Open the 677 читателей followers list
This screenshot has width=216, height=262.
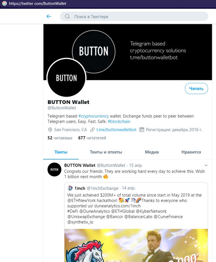(x=92, y=138)
